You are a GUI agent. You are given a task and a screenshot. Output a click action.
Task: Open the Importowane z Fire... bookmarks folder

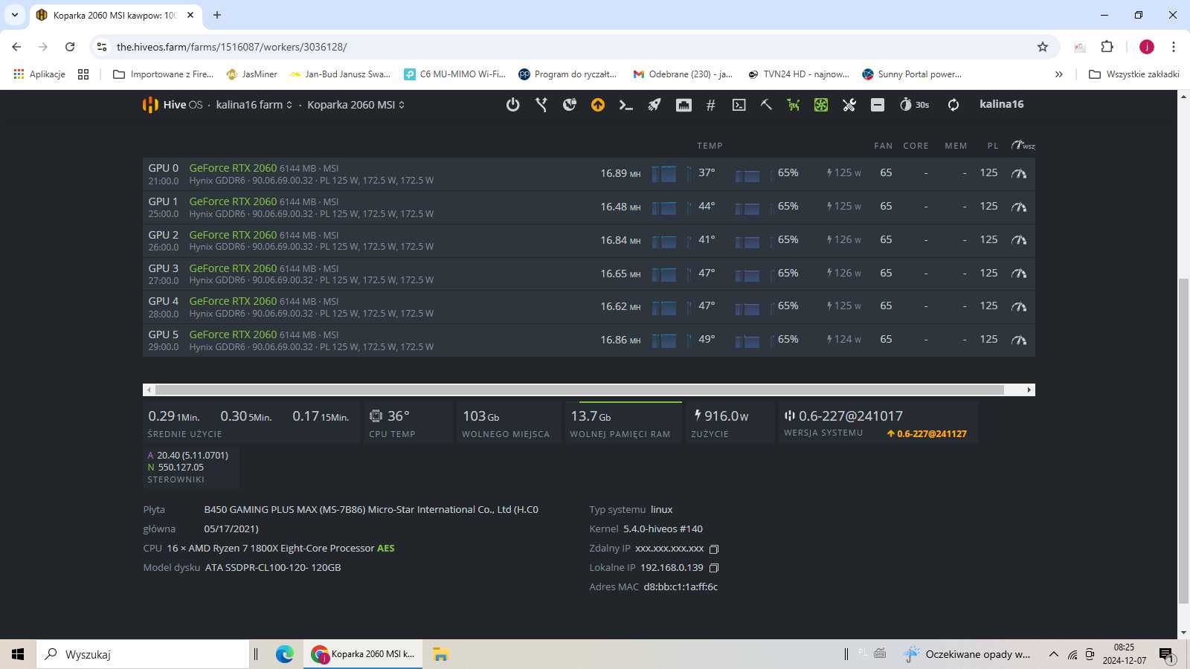tap(163, 74)
